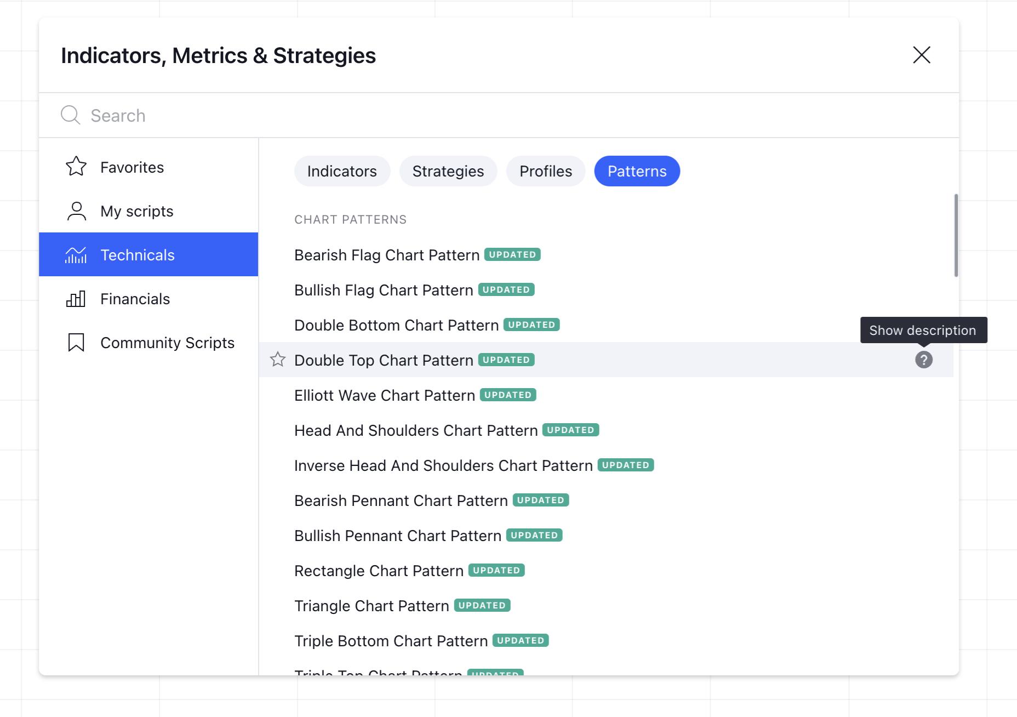
Task: Open Head And Shoulders Chart Pattern
Action: tap(415, 430)
